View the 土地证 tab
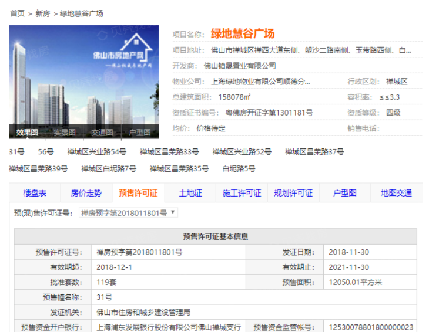Image resolution: width=429 pixels, height=332 pixels. (x=190, y=193)
